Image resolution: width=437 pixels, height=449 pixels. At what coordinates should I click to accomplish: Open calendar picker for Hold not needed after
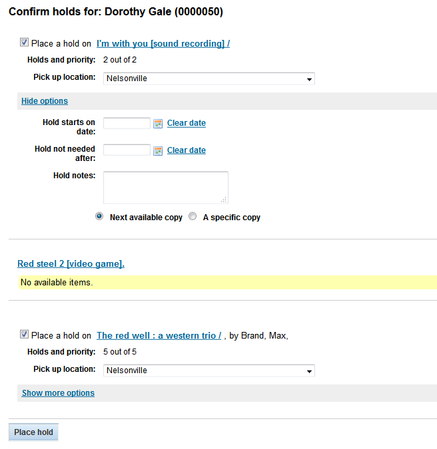158,150
